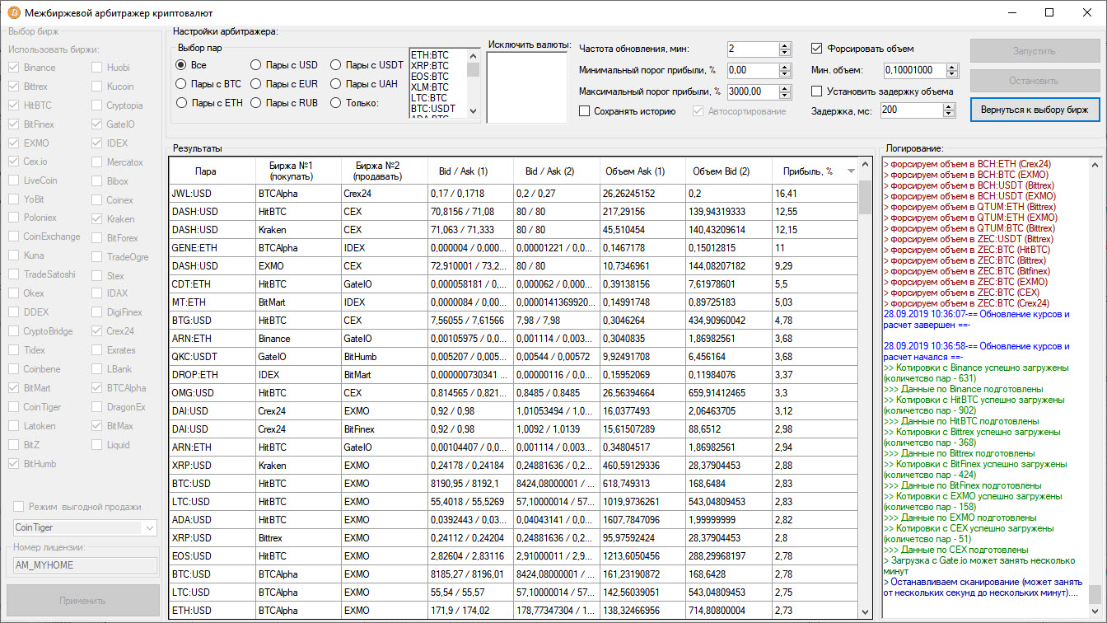Click profit value 16,41

click(815, 194)
